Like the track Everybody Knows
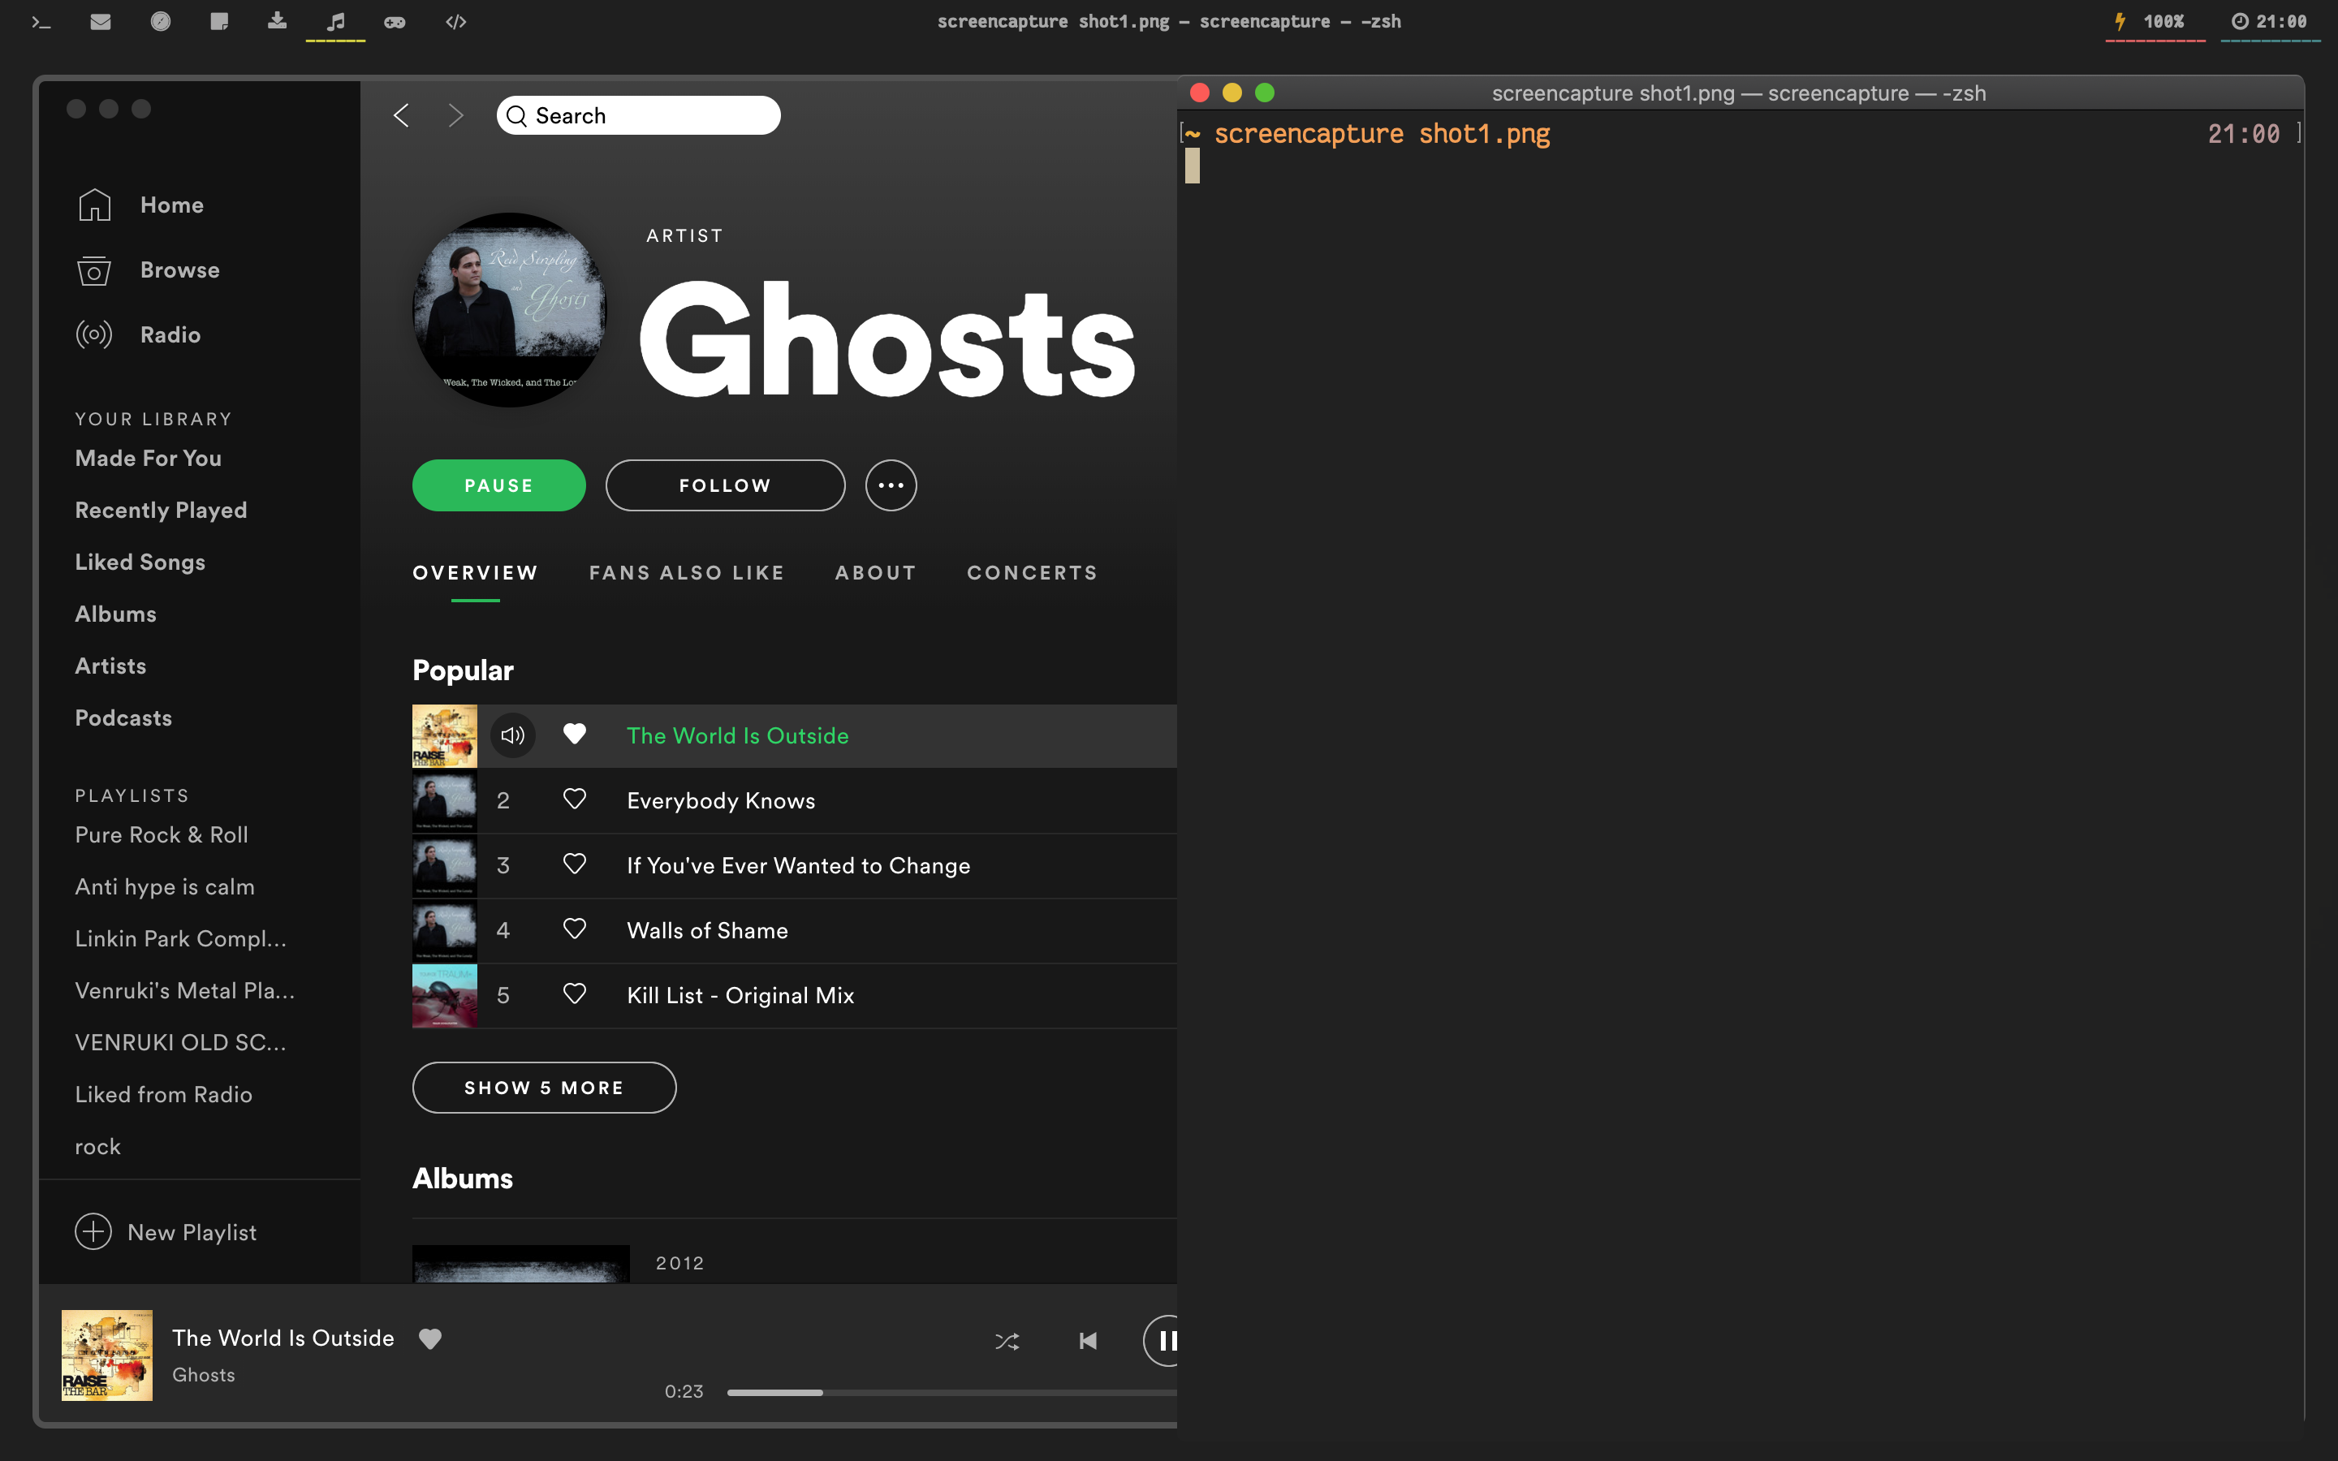The height and width of the screenshot is (1461, 2338). pos(575,799)
